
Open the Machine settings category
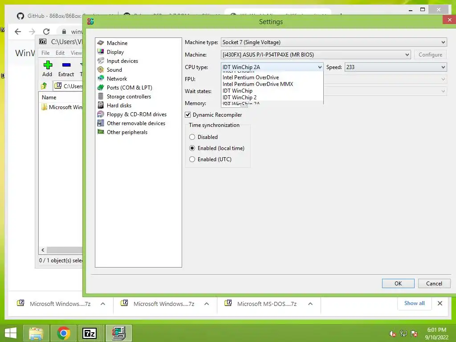[117, 43]
